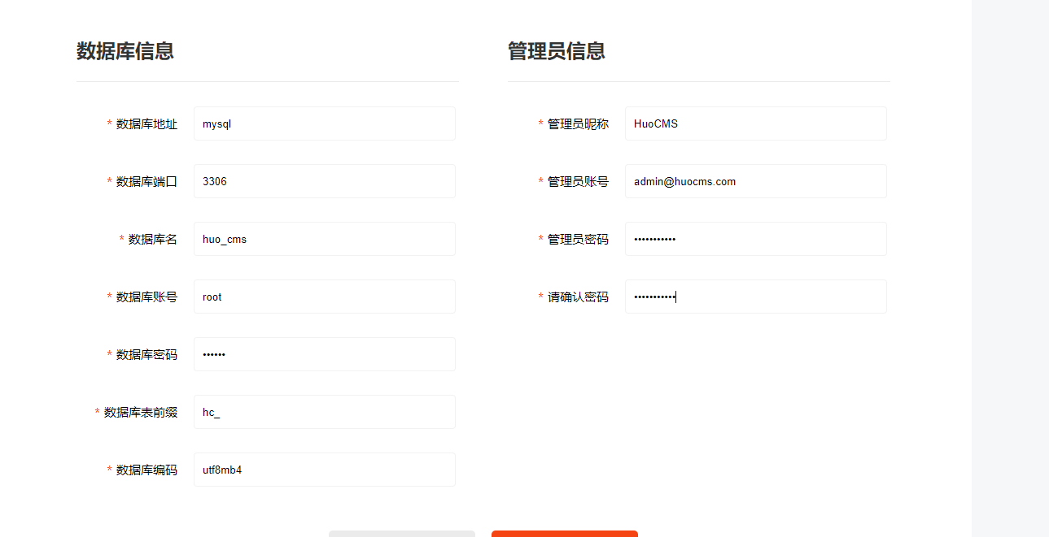Click the 请确认密码 field label
This screenshot has width=1049, height=537.
(579, 296)
